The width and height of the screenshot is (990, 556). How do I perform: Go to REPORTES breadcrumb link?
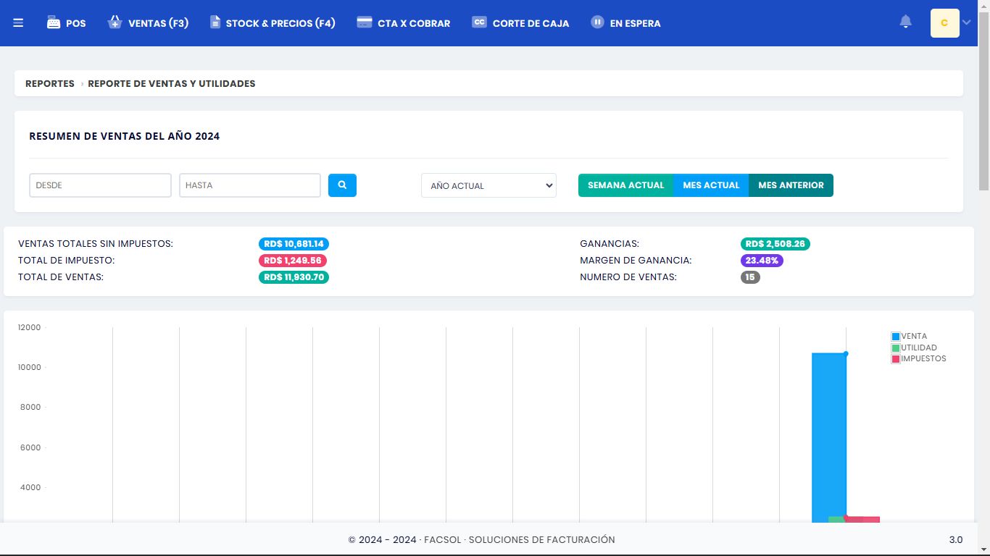(50, 83)
